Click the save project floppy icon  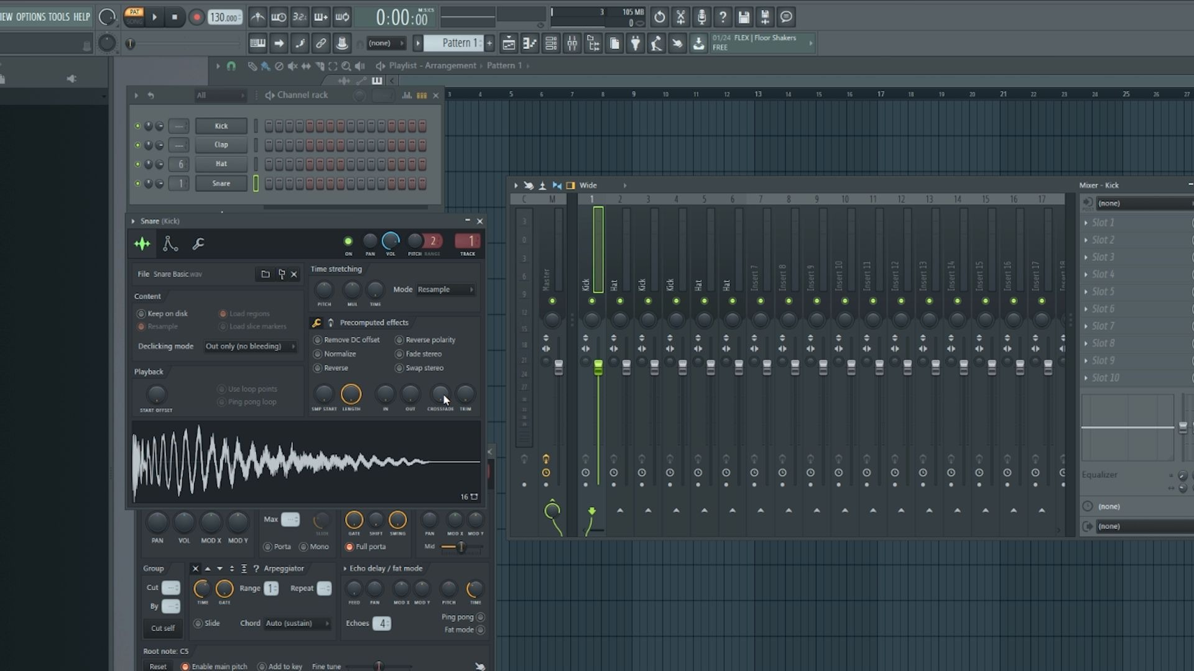click(x=744, y=17)
